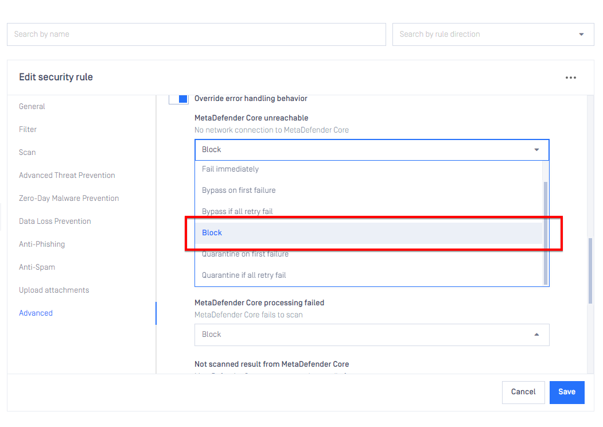Expand the MetaDefender Core processing failed dropdown
This screenshot has height=427, width=603.
372,335
